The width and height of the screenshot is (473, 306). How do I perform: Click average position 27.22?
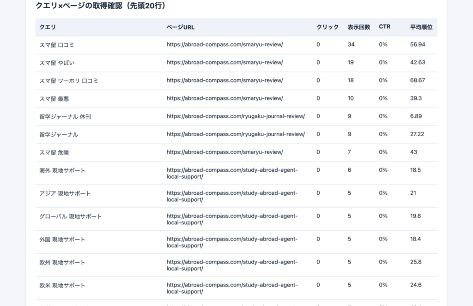coord(417,134)
